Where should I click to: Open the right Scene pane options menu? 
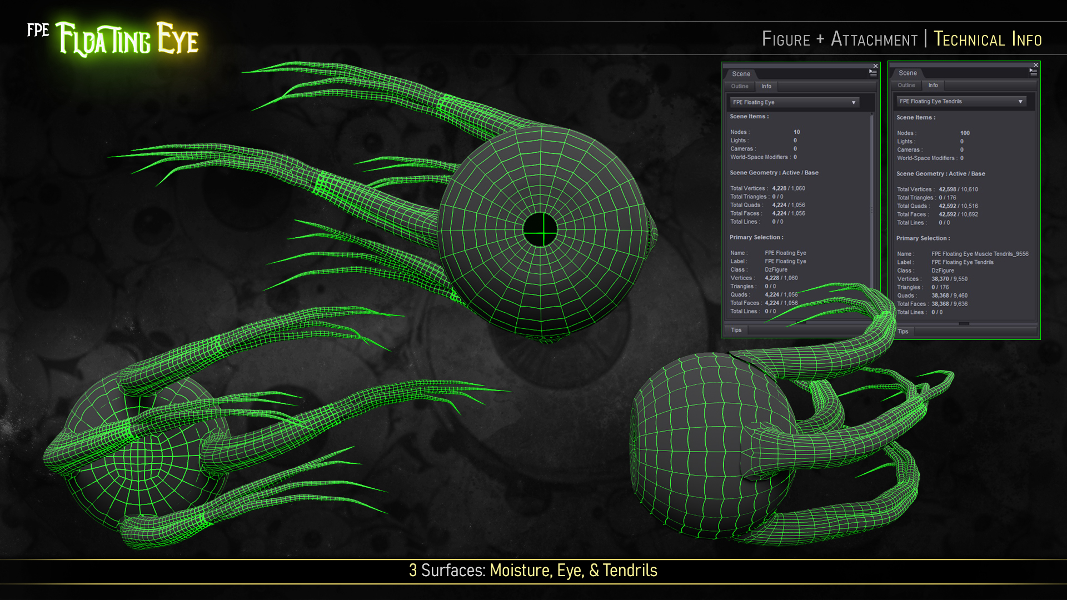pos(1034,71)
